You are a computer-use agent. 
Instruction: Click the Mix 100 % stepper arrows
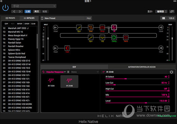coord(169,95)
